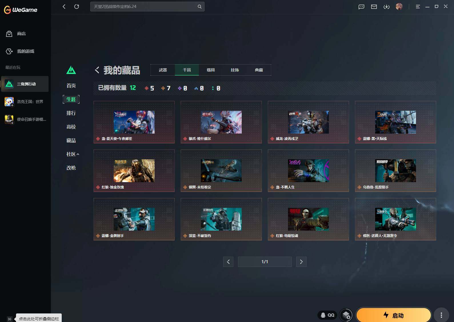Screen dimensions: 454x322
Task: Open the 乌鲁鲁-荒原猎手 skin card
Action: pyautogui.click(x=395, y=171)
